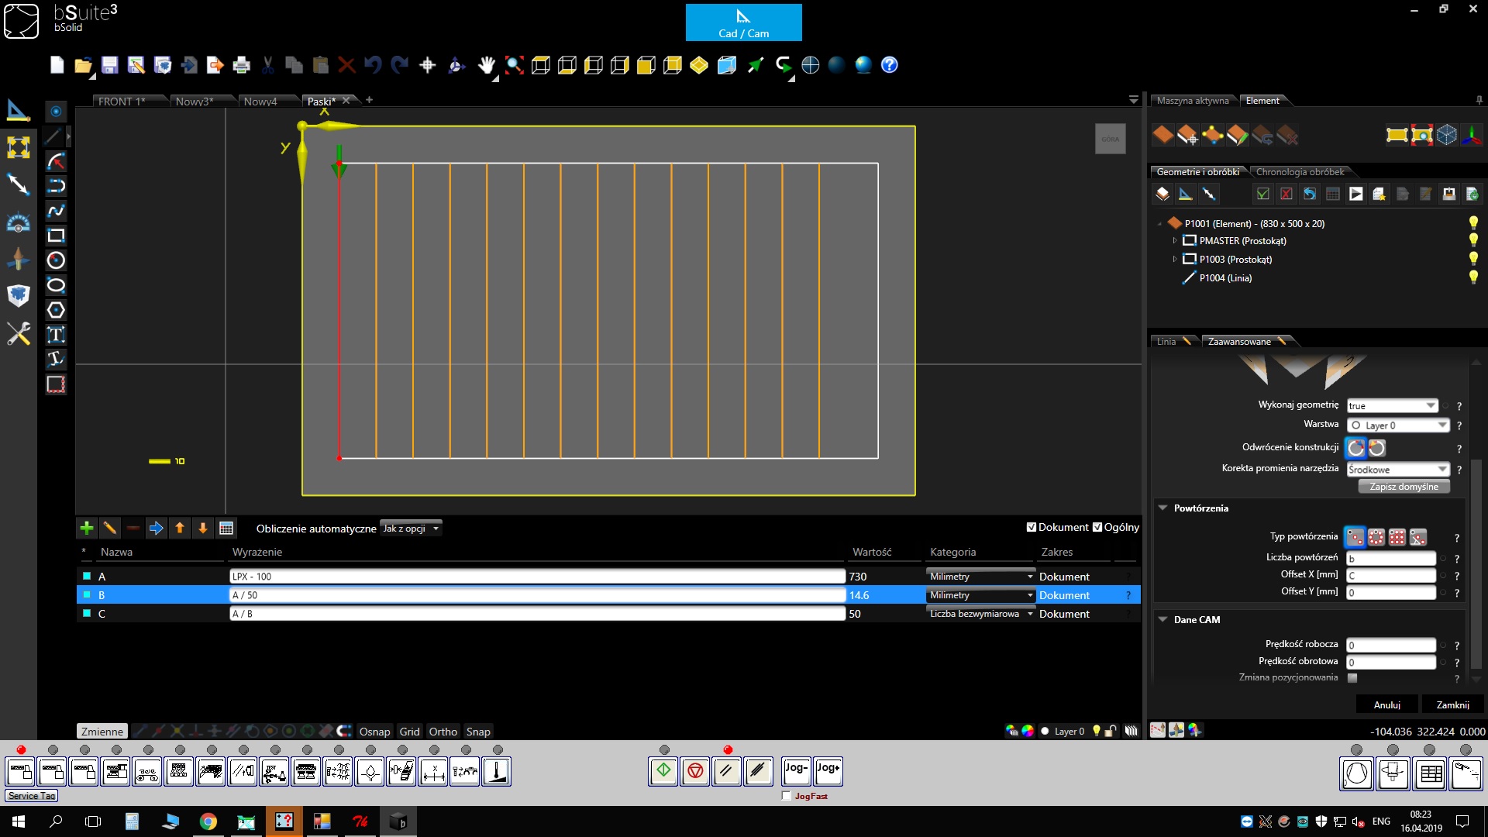Select the polygon drawing tool
Viewport: 1488px width, 837px height.
coord(56,310)
